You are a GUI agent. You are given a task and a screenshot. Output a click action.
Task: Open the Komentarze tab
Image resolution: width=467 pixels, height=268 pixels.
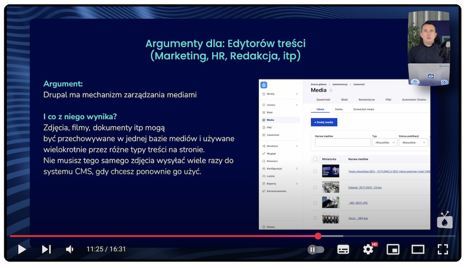pyautogui.click(x=367, y=100)
